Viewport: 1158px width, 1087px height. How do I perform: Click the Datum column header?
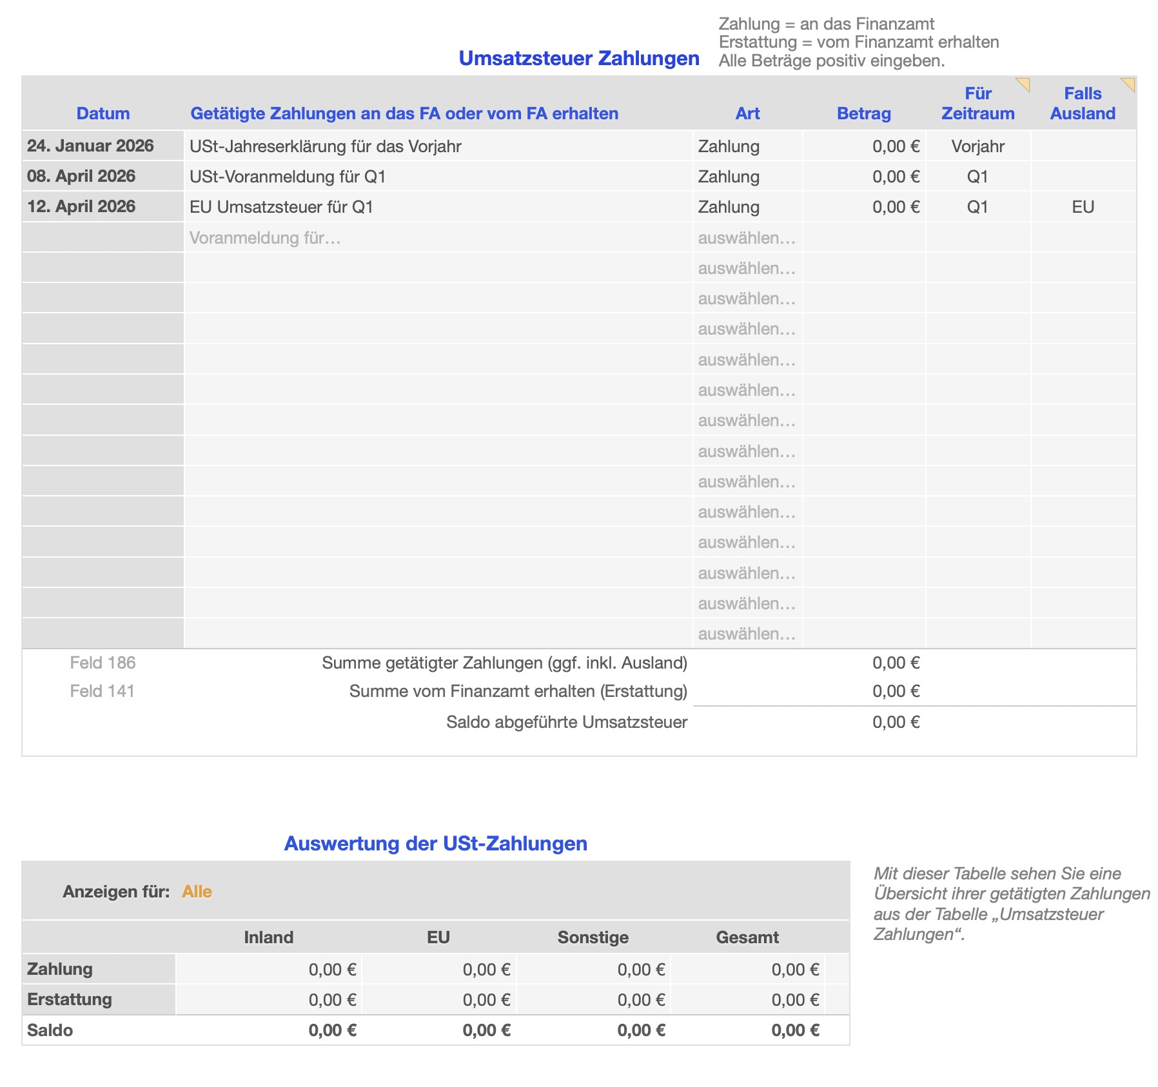click(103, 113)
